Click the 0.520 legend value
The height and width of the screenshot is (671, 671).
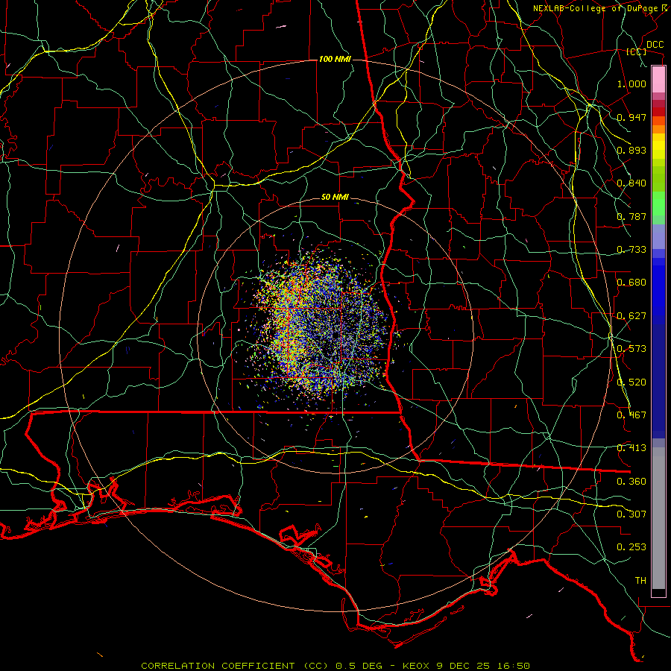click(631, 382)
